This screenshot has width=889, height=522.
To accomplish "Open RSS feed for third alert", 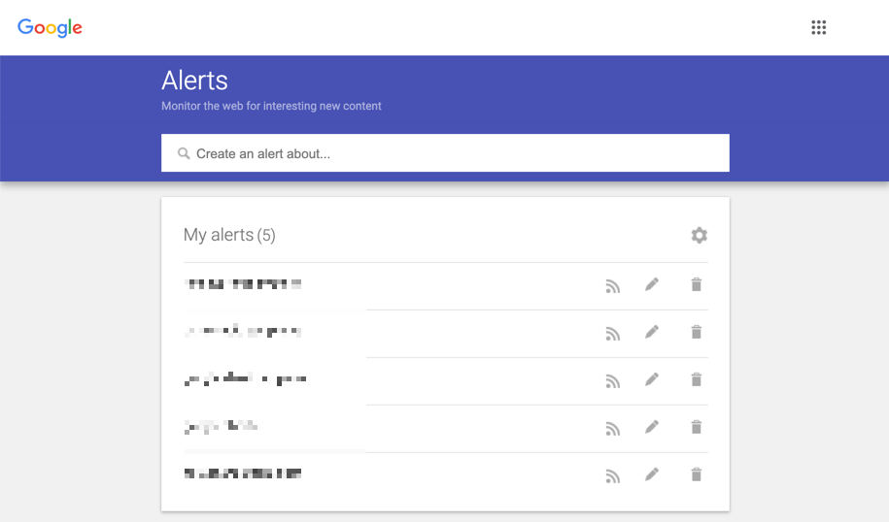I will 612,380.
